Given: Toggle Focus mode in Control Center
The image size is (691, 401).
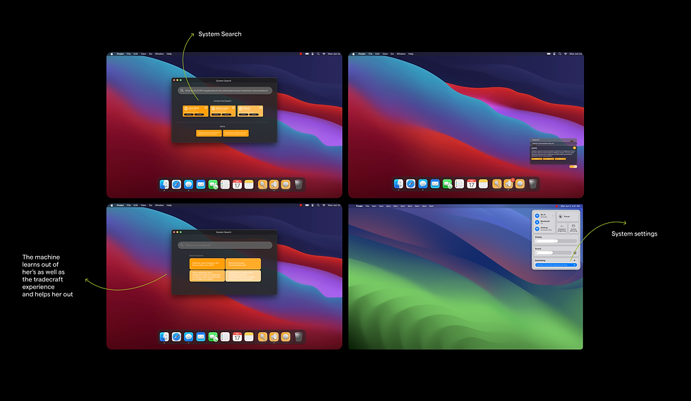Looking at the screenshot, I should pyautogui.click(x=567, y=217).
